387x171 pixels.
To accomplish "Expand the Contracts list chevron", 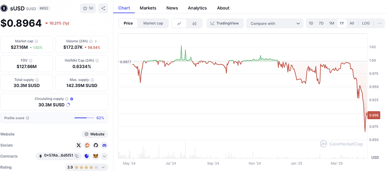I will coord(104,156).
